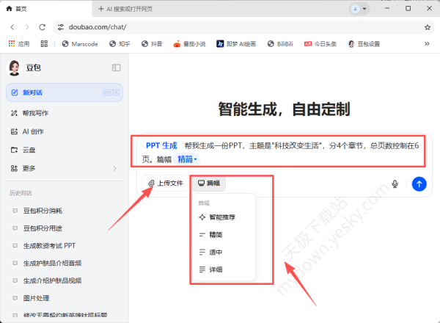440x323 pixels.
Task: Open the 篇幅 length dropdown button
Action: (x=208, y=184)
